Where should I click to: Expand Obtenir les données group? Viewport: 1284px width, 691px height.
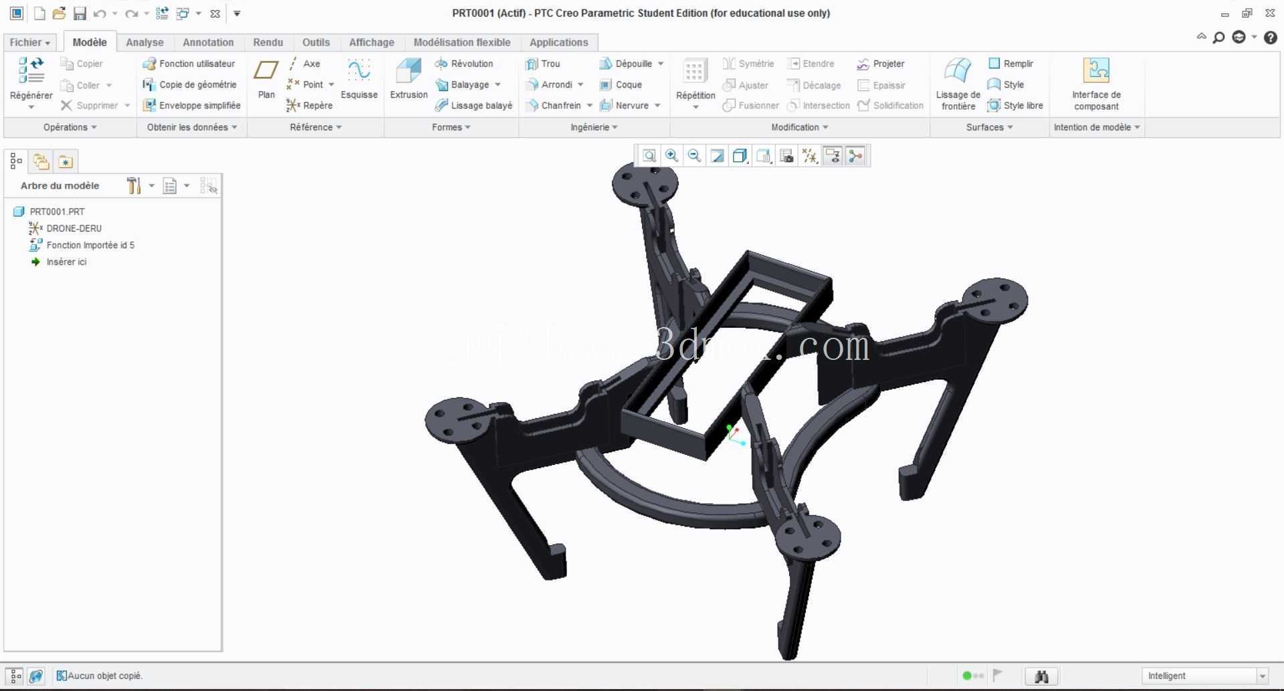coord(192,127)
